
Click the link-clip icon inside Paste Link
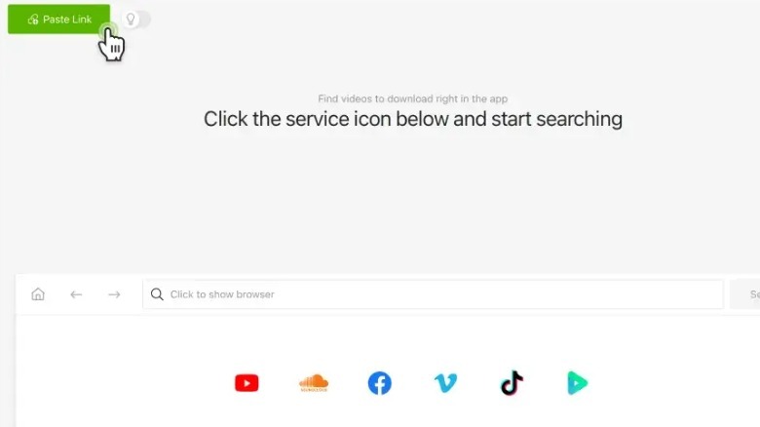pyautogui.click(x=33, y=19)
